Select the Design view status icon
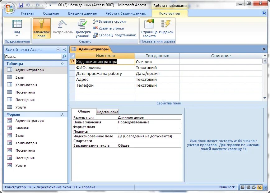Viewport: 270px width, 193px height. coord(260,187)
